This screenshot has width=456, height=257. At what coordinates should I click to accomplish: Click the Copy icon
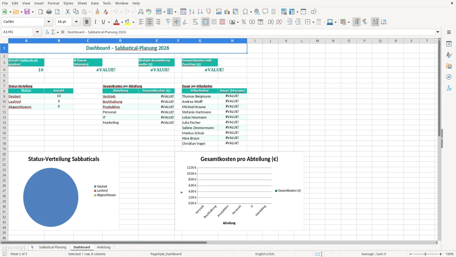pyautogui.click(x=76, y=12)
